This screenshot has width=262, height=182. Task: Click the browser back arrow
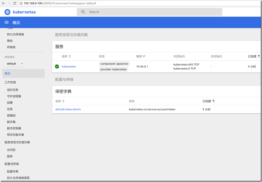click(3, 3)
